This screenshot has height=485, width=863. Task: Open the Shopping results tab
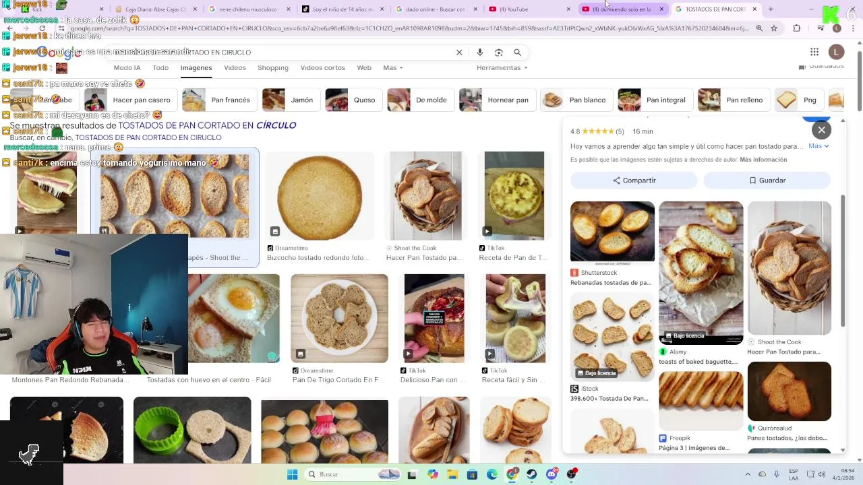click(273, 68)
